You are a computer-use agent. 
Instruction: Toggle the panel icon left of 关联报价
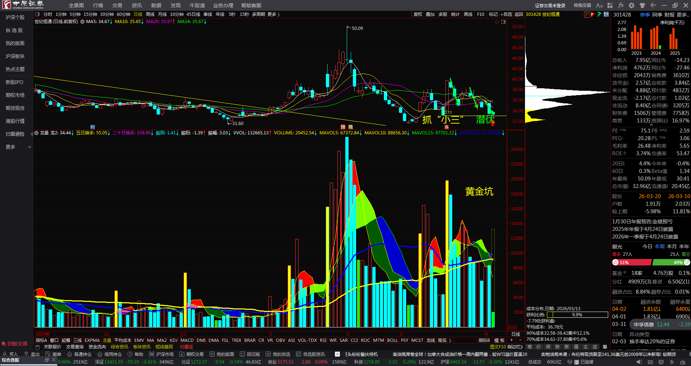tap(37, 347)
